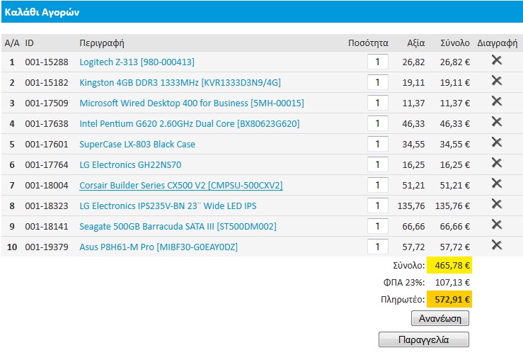
Task: Select ID text 001-17638
Action: 47,123
